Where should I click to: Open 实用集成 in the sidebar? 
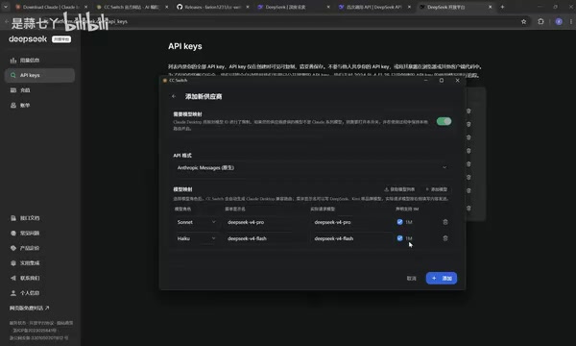[x=39, y=263]
